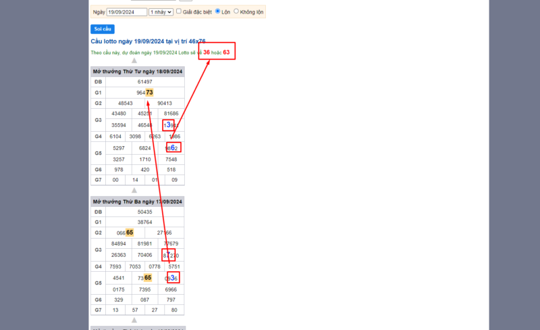Click the highlighted 65 in G2 row
Viewport: 540px width, 330px height.
[129, 232]
